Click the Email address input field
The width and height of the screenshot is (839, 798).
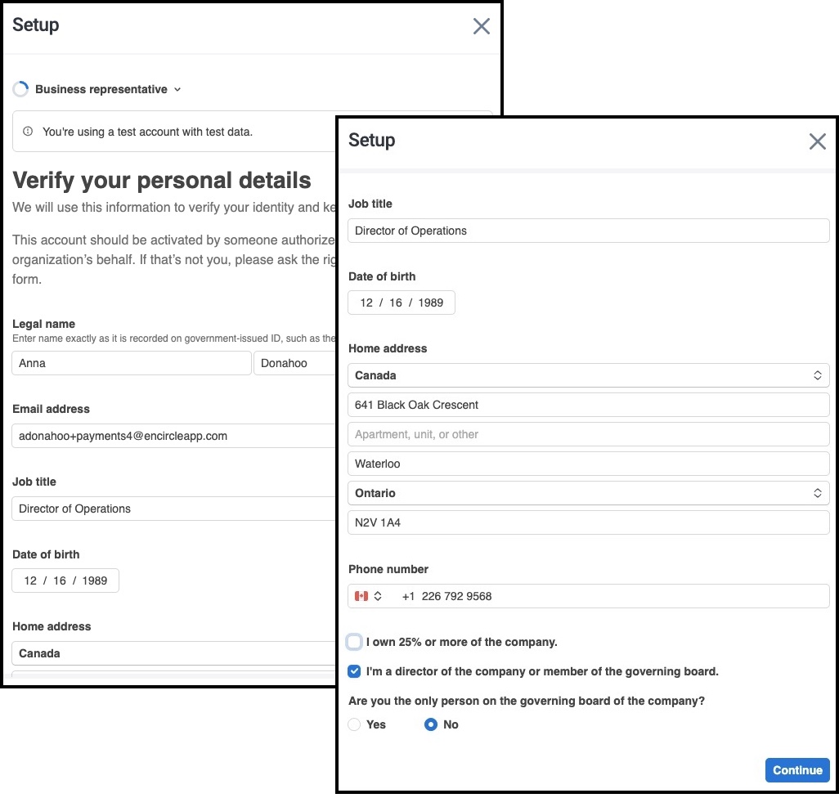(x=172, y=436)
